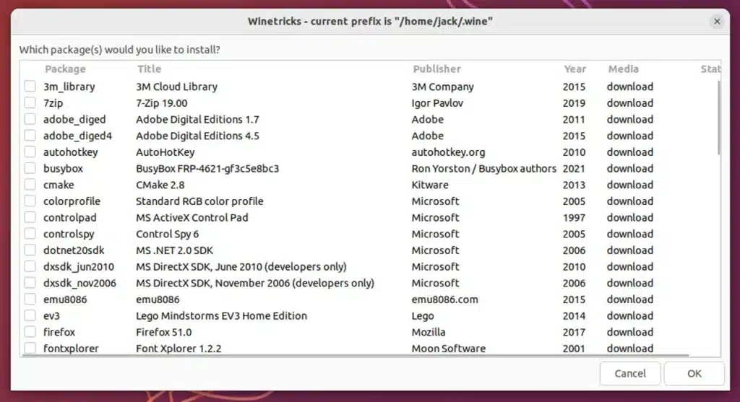Select "Ron Yorston / Busybox authors" publisher
Screen dimensions: 740x402
(x=483, y=168)
